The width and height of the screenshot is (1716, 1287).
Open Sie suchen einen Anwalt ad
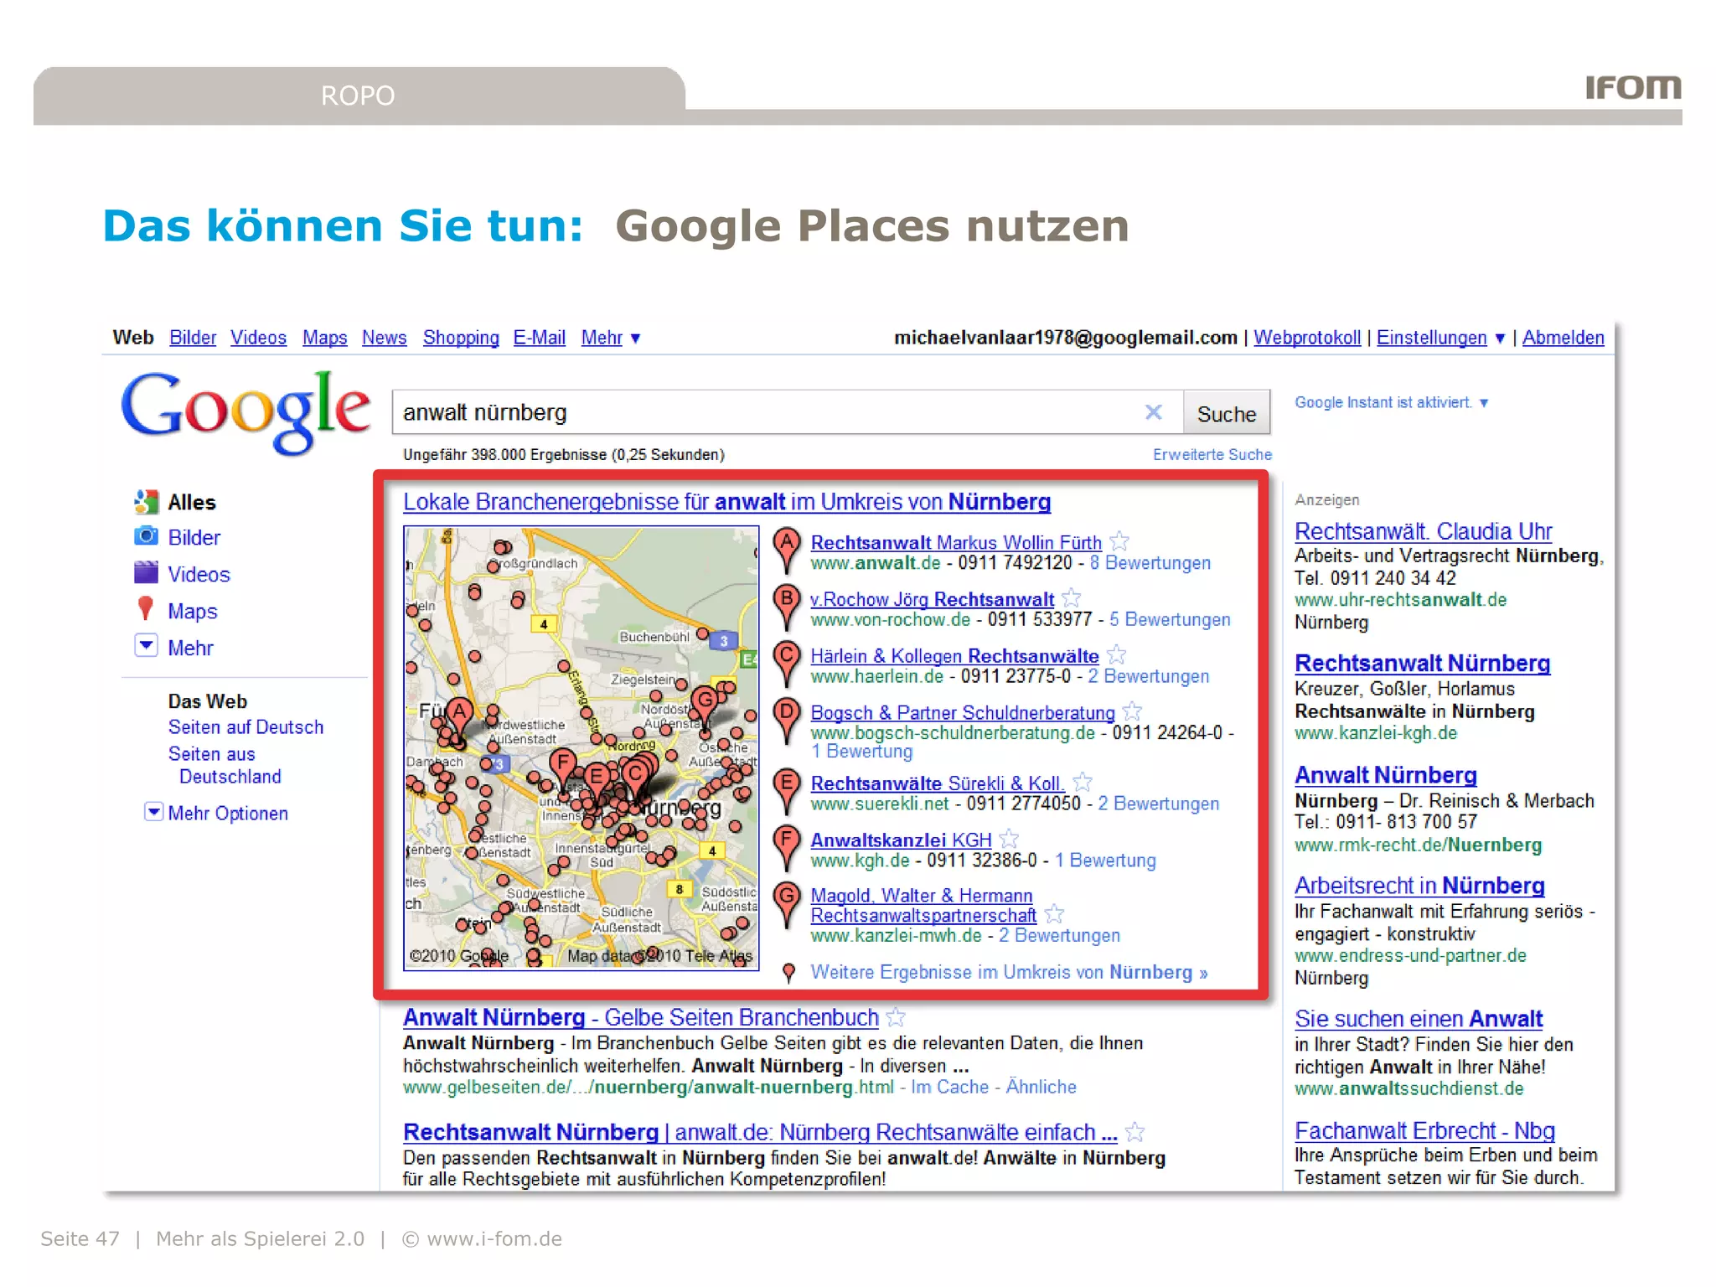[x=1419, y=1019]
